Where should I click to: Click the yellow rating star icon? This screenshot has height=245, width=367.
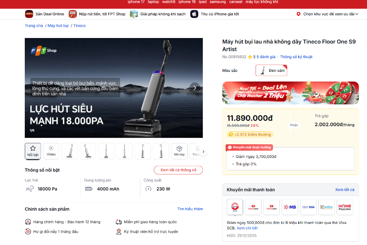(250, 57)
